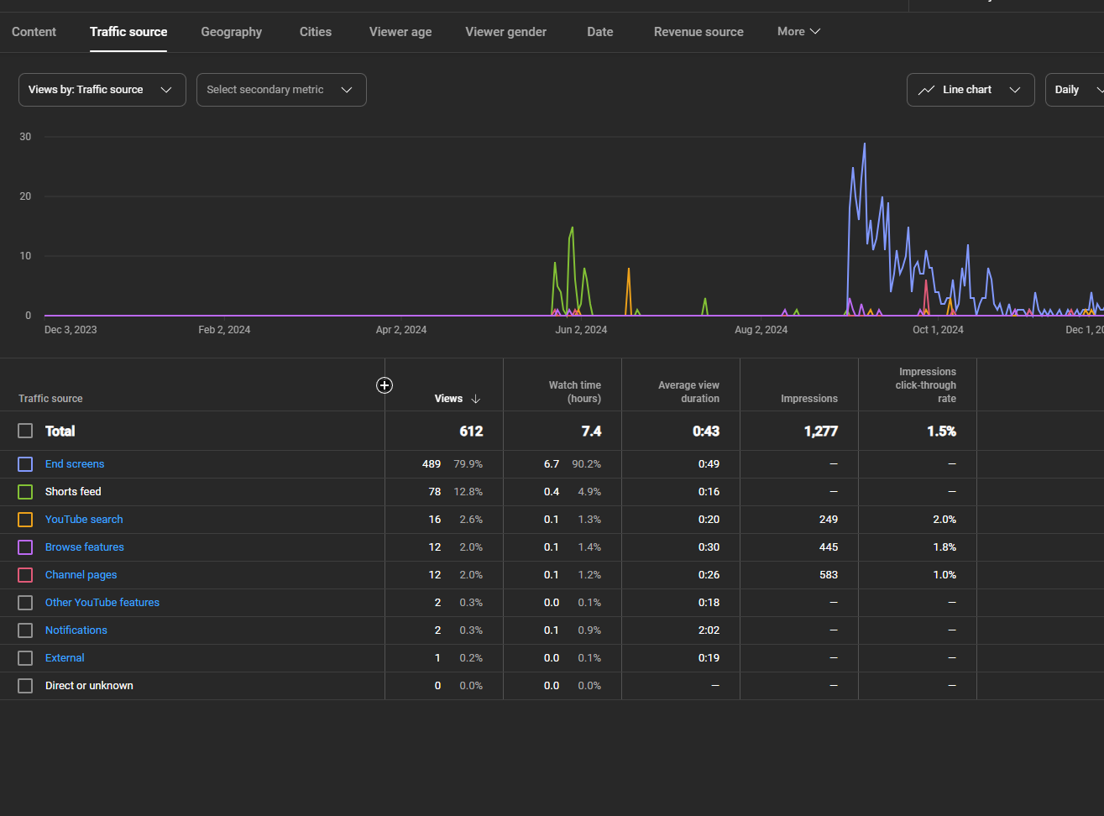Click the Oct 1, 2024 axis label

[938, 330]
